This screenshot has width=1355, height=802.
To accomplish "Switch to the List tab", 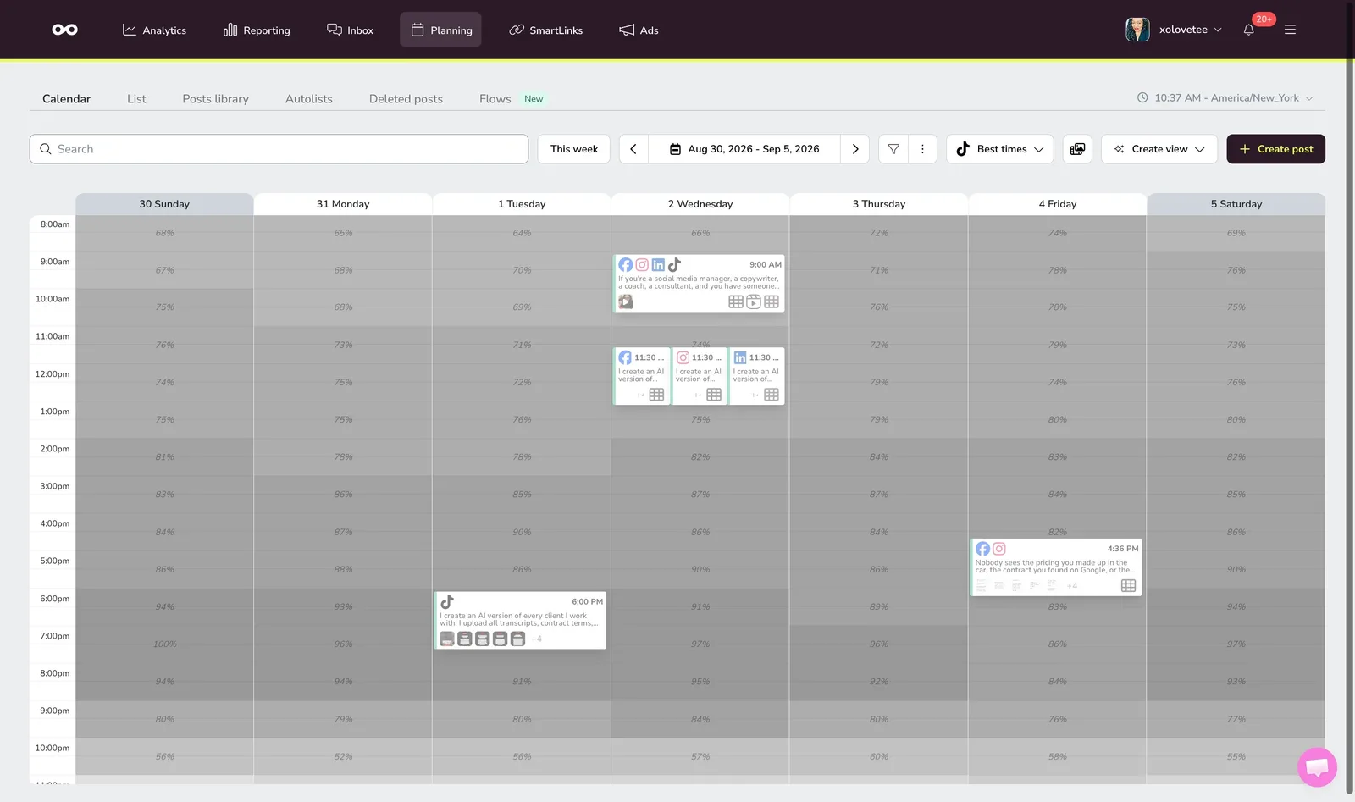I will [x=136, y=99].
